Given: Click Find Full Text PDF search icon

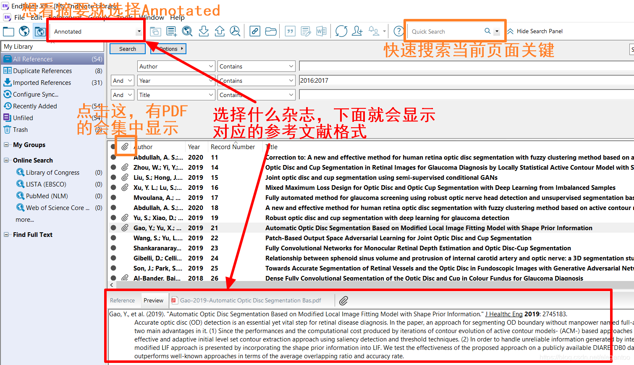Looking at the screenshot, I should tap(235, 31).
